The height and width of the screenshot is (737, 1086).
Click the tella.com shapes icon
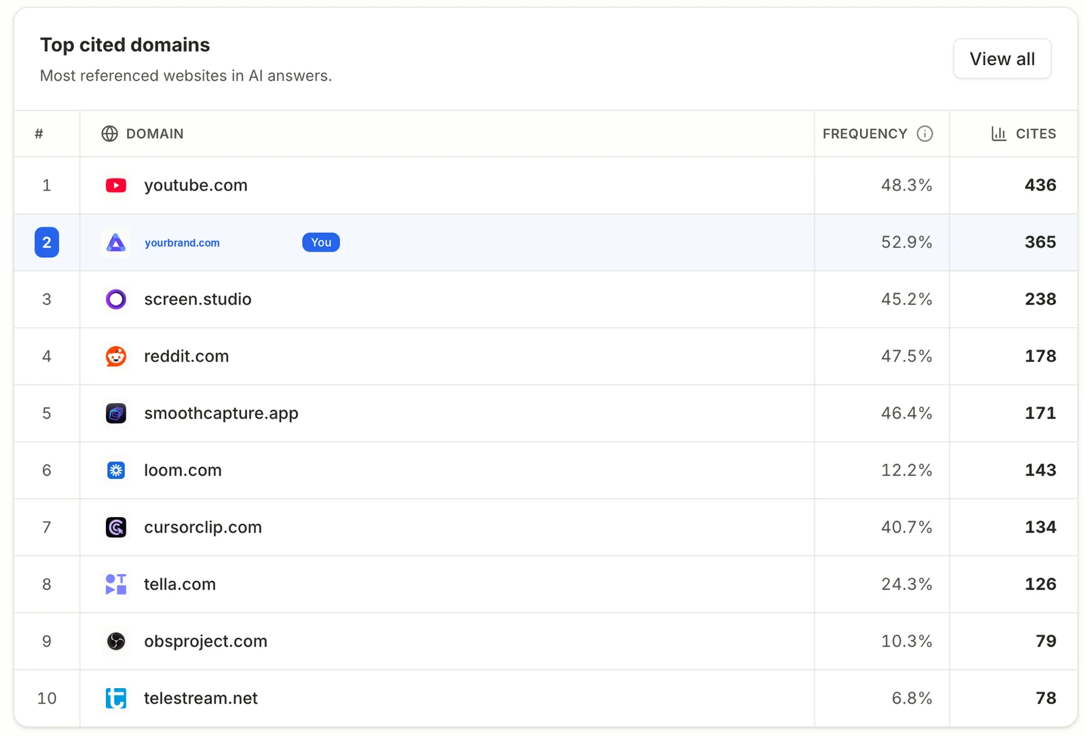pos(116,584)
